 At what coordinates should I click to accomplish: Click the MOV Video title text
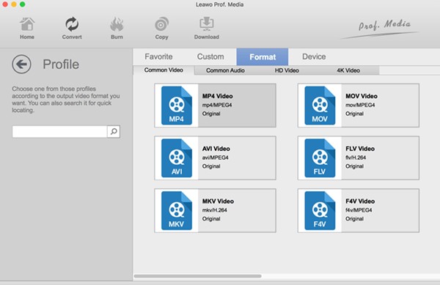pos(361,96)
